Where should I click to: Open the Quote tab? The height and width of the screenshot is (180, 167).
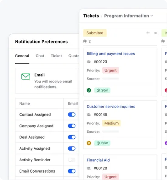click(x=73, y=56)
